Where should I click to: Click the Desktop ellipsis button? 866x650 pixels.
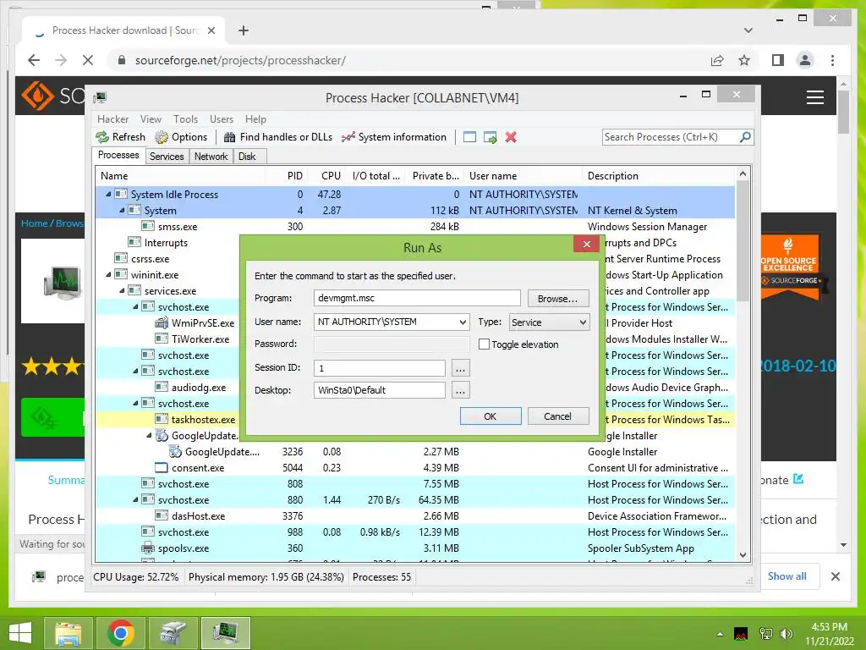[461, 391]
